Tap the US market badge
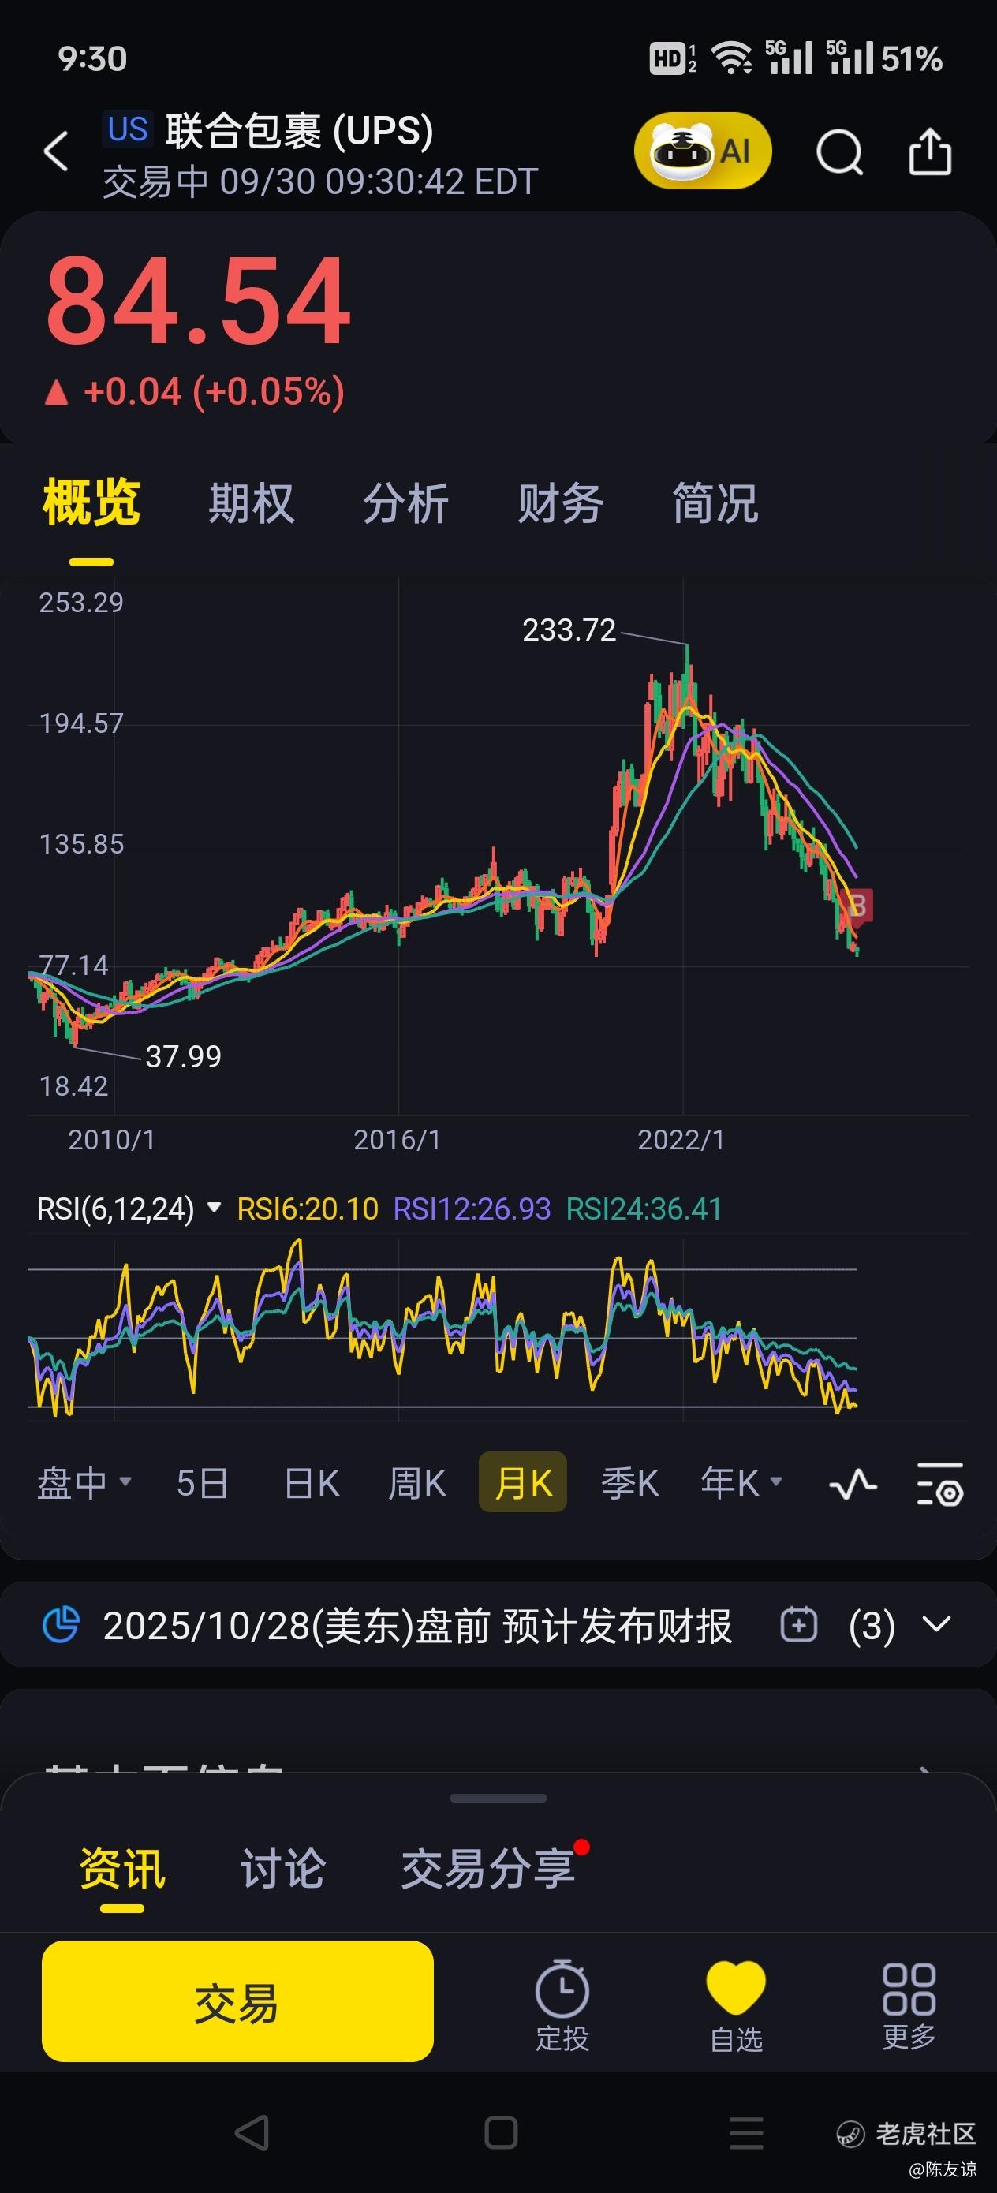This screenshot has height=2193, width=997. [128, 129]
